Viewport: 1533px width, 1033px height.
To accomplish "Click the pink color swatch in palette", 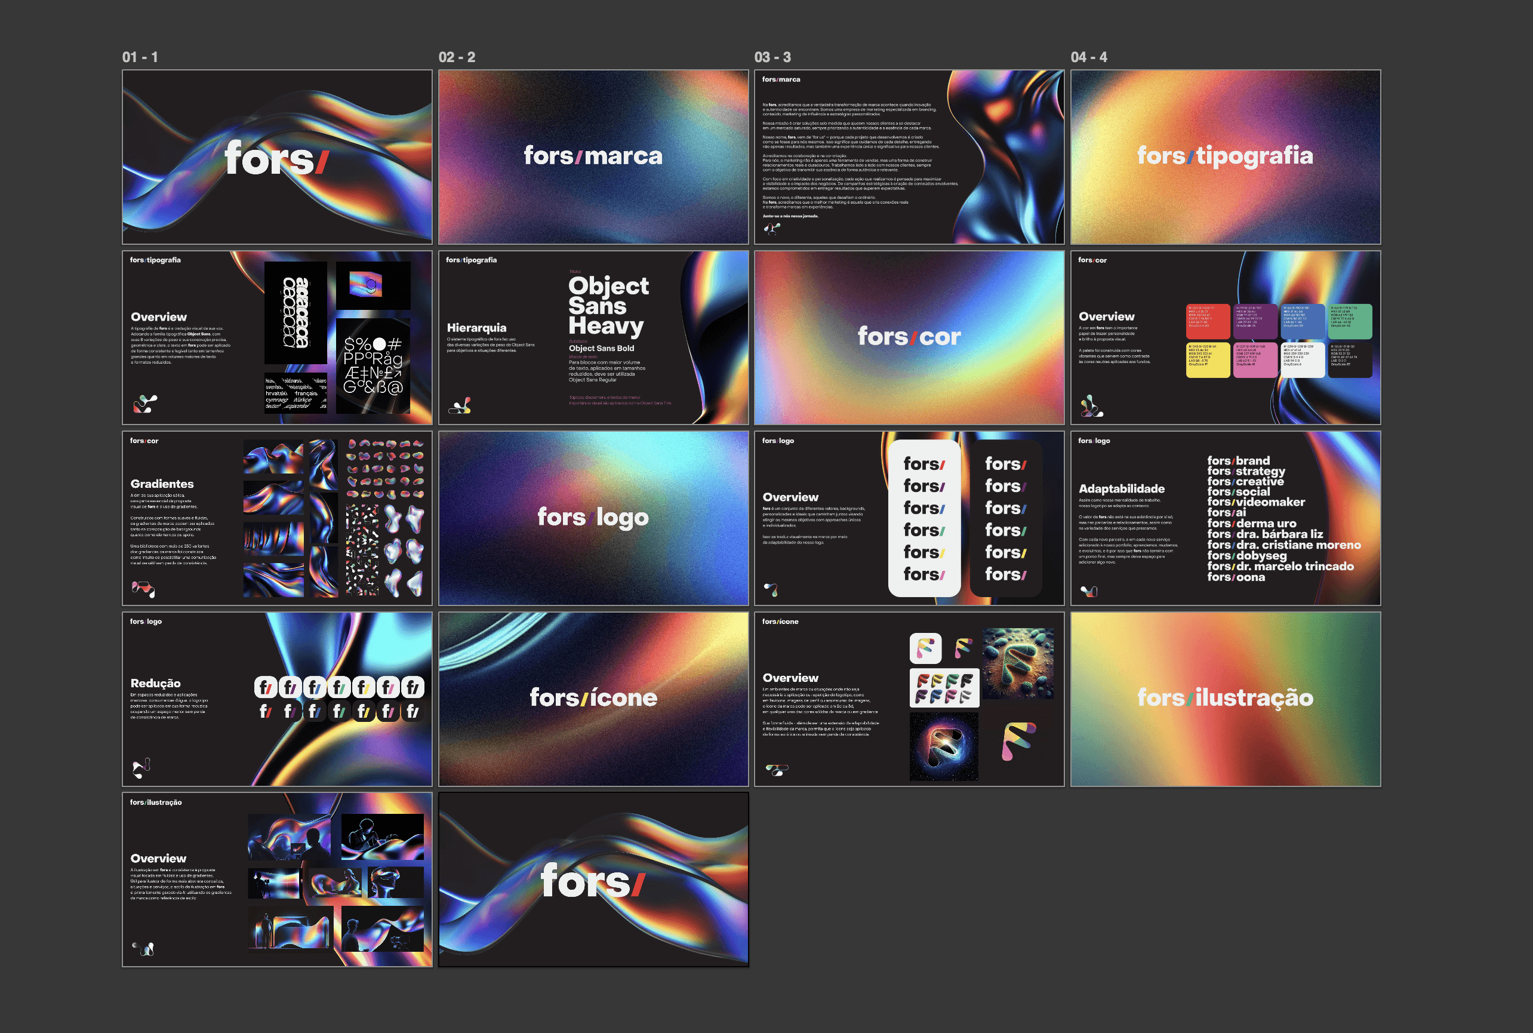I will [x=1255, y=359].
